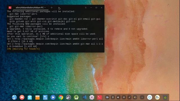Viewport: 180px width, 101px height.
Task: Click the '0 upgraded, 3 newly installed' line
Action: point(48,29)
